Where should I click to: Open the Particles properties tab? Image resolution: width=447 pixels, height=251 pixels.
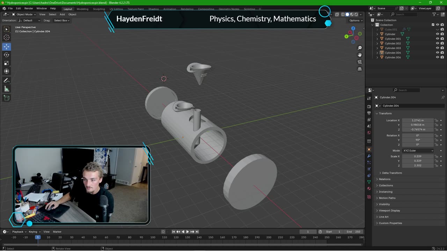coord(369,162)
